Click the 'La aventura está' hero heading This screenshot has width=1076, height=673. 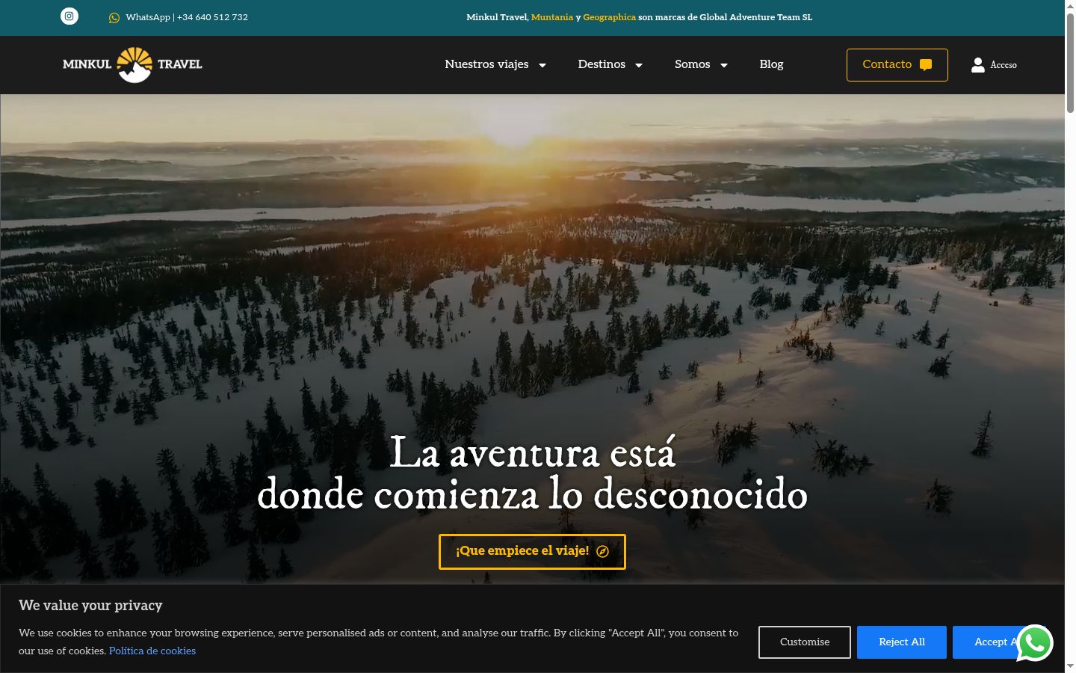533,453
